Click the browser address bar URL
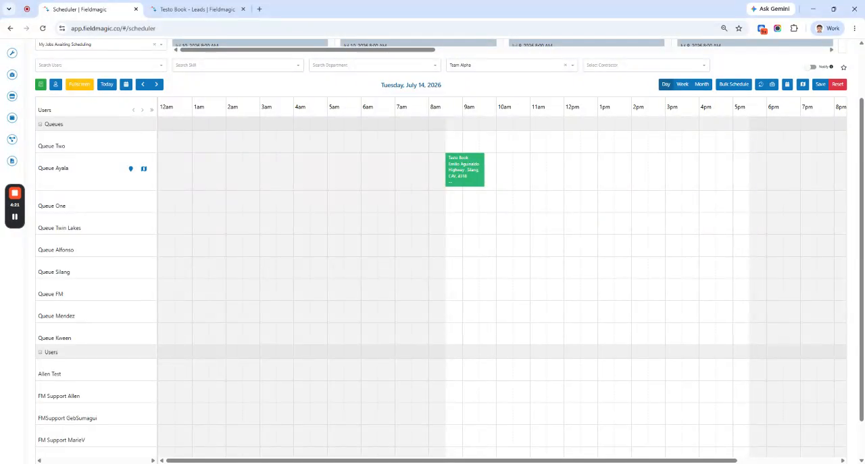 tap(113, 28)
